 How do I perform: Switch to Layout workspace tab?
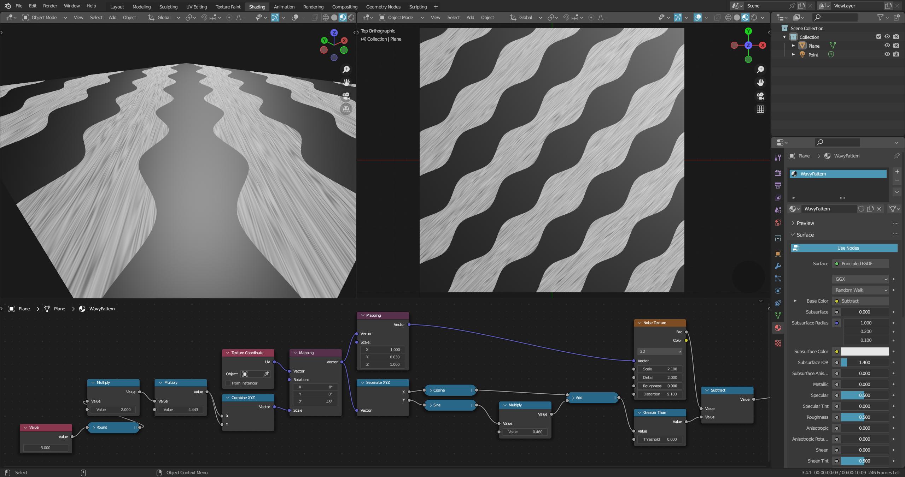[x=117, y=7]
